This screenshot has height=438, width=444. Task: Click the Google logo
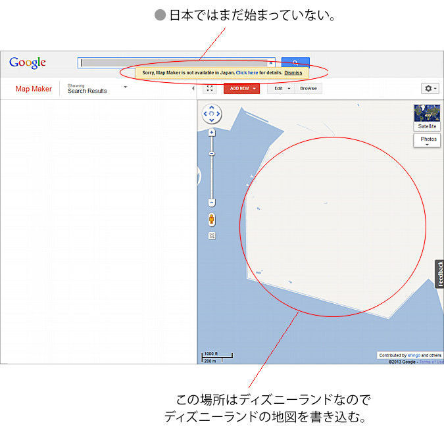point(28,63)
